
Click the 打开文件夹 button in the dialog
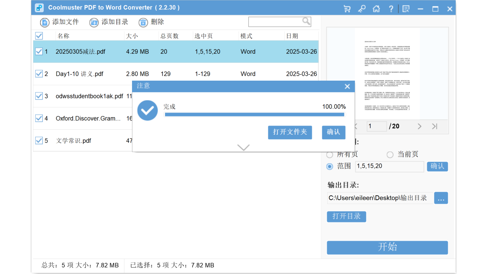coord(290,132)
